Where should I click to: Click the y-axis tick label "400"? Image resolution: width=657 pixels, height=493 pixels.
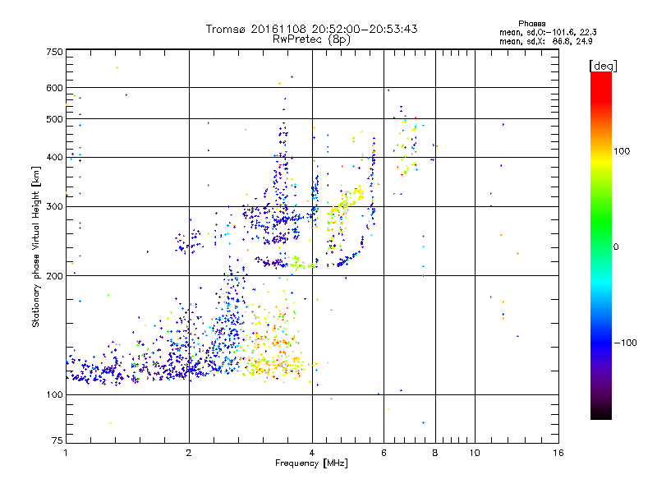[54, 157]
